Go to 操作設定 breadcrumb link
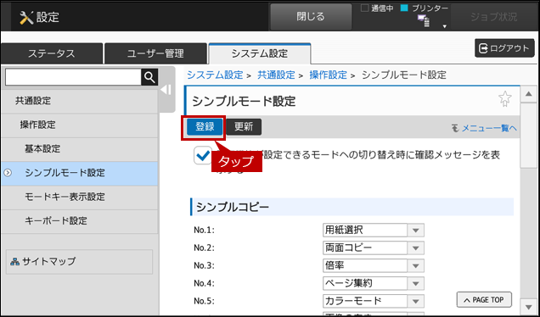Screen dimensions: 540x317 click(x=329, y=75)
